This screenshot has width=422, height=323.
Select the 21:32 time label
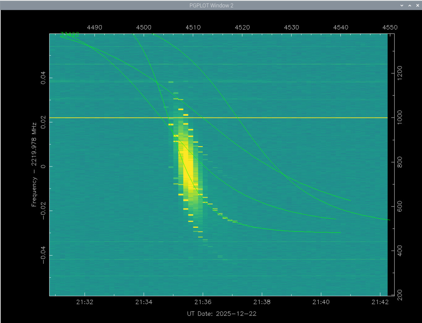click(x=85, y=302)
